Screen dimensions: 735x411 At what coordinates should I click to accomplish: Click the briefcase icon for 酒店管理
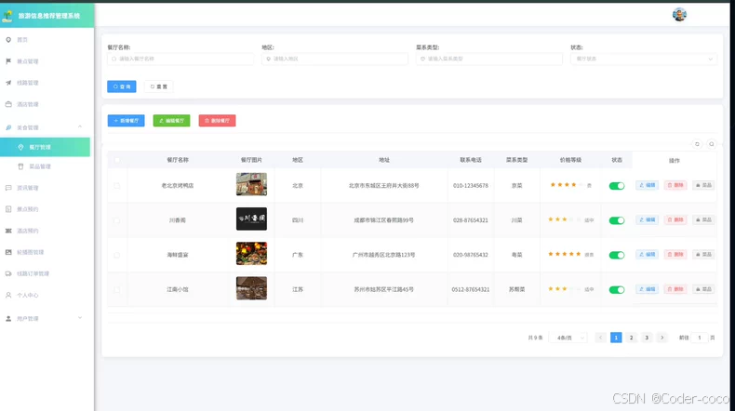tap(8, 104)
